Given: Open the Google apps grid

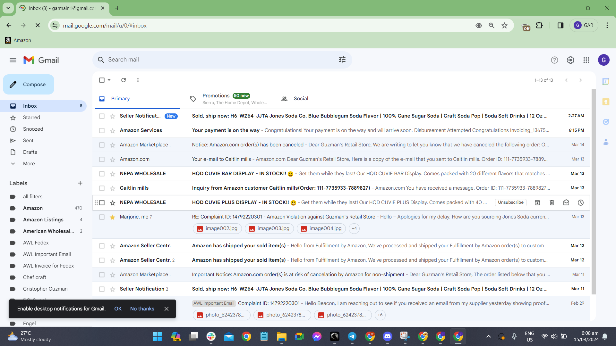Looking at the screenshot, I should pyautogui.click(x=586, y=60).
